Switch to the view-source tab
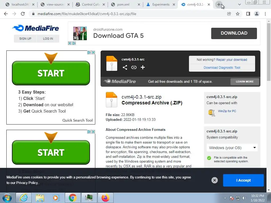 click(55, 4)
